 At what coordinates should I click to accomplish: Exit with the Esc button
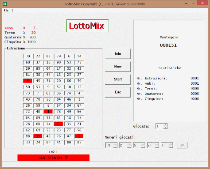click(x=118, y=92)
